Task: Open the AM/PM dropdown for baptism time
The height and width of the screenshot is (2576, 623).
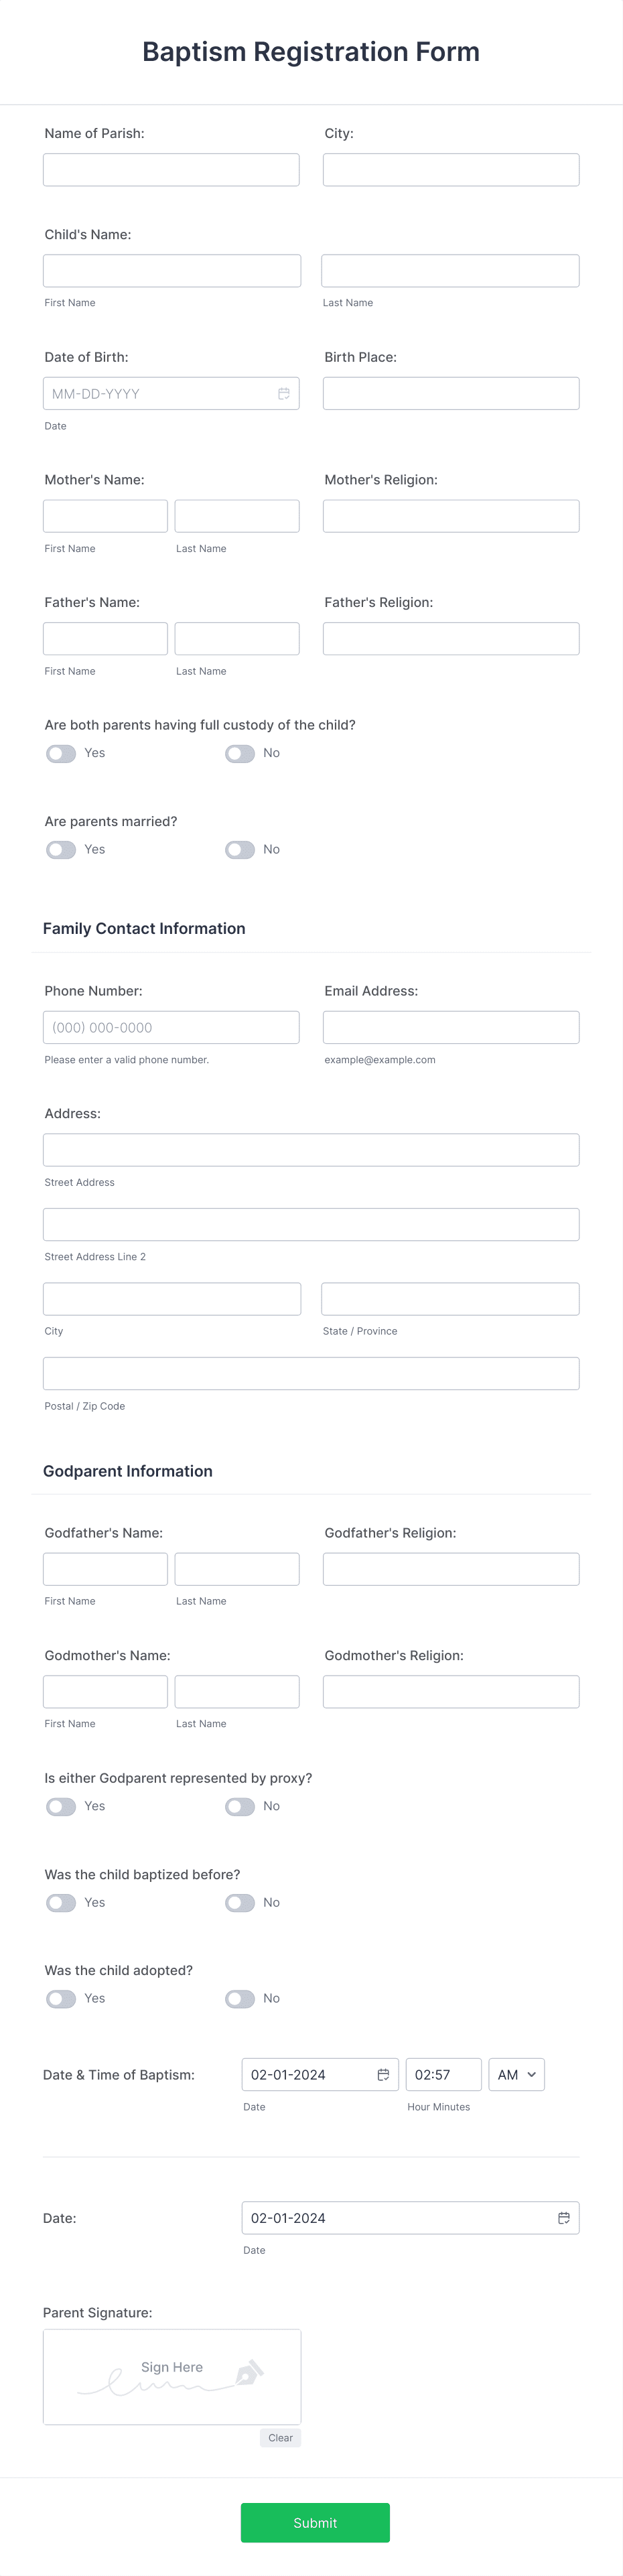Action: coord(516,2074)
